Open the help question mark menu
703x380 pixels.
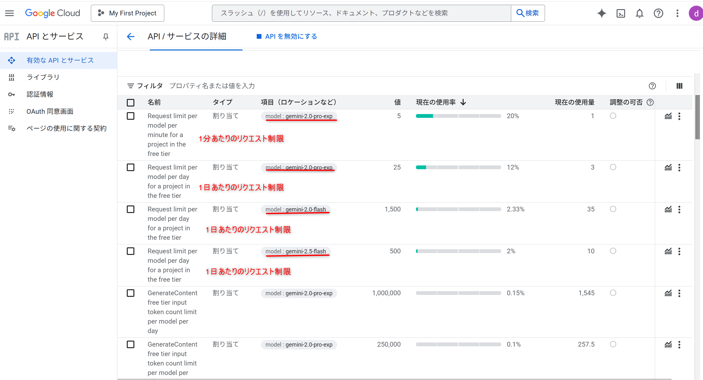click(659, 13)
